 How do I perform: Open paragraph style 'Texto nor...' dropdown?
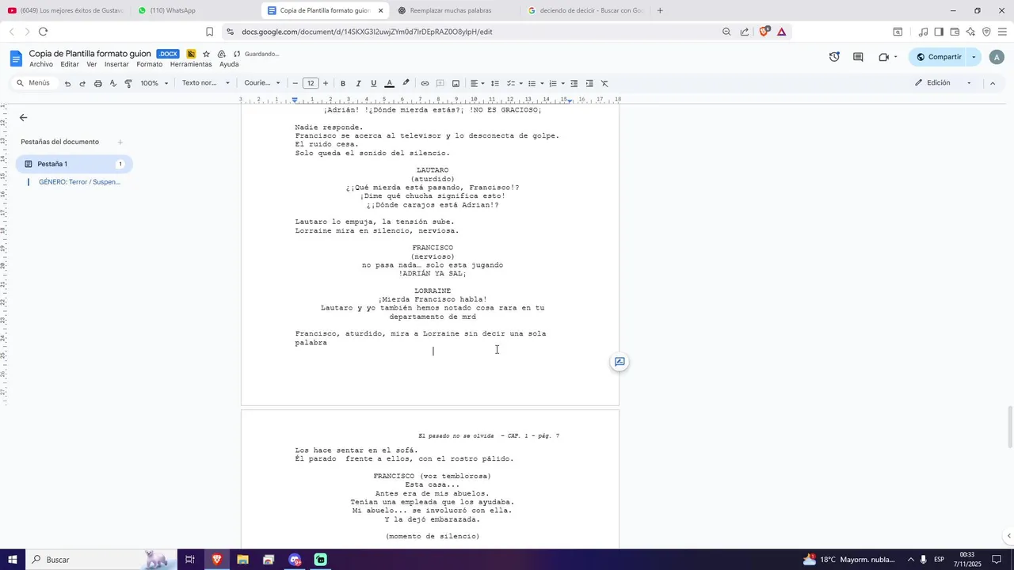205,83
